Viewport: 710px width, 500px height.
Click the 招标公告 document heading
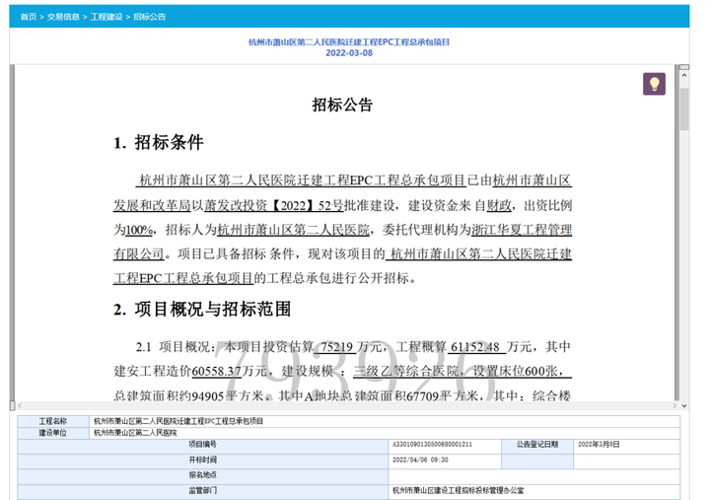(x=342, y=105)
